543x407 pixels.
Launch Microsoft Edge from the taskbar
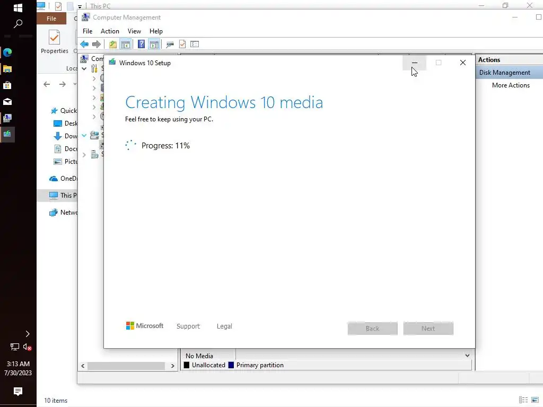[x=7, y=52]
